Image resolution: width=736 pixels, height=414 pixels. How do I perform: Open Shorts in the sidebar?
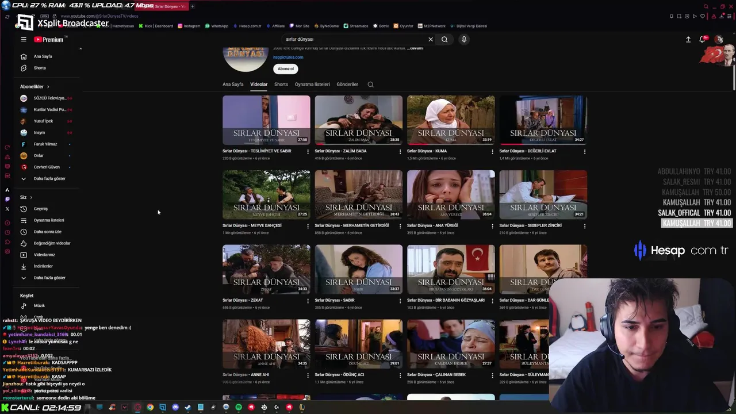pos(40,68)
